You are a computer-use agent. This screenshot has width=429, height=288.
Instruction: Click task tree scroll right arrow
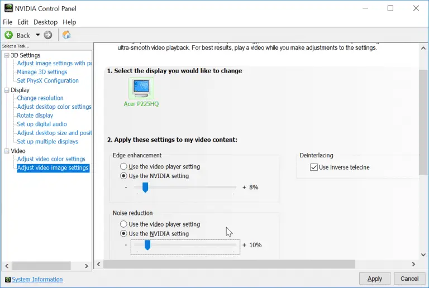[x=87, y=266]
